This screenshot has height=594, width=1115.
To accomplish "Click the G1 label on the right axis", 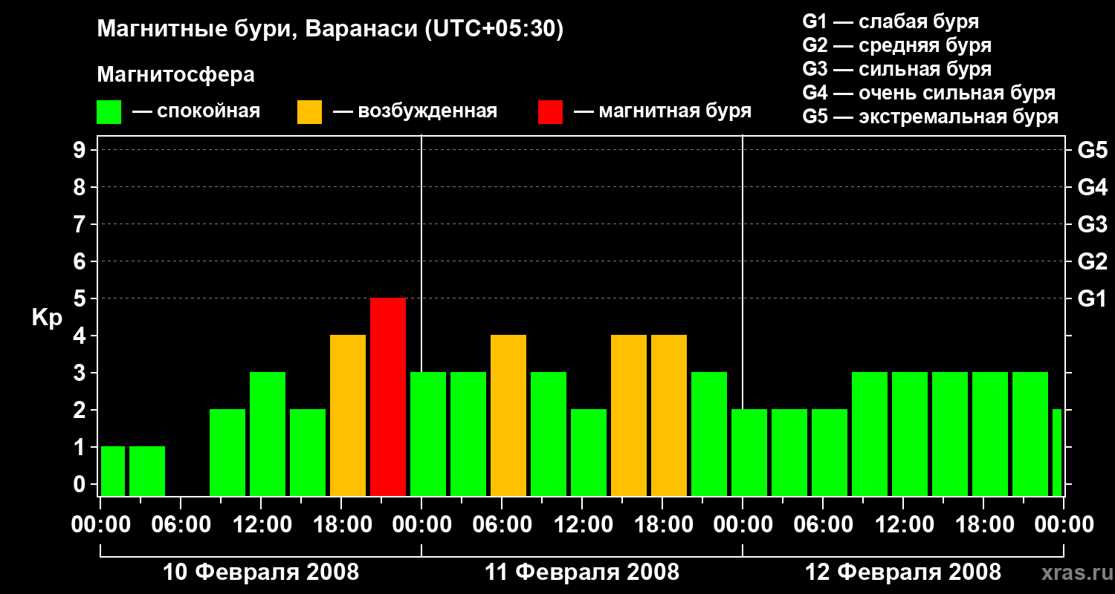I will pyautogui.click(x=1093, y=298).
